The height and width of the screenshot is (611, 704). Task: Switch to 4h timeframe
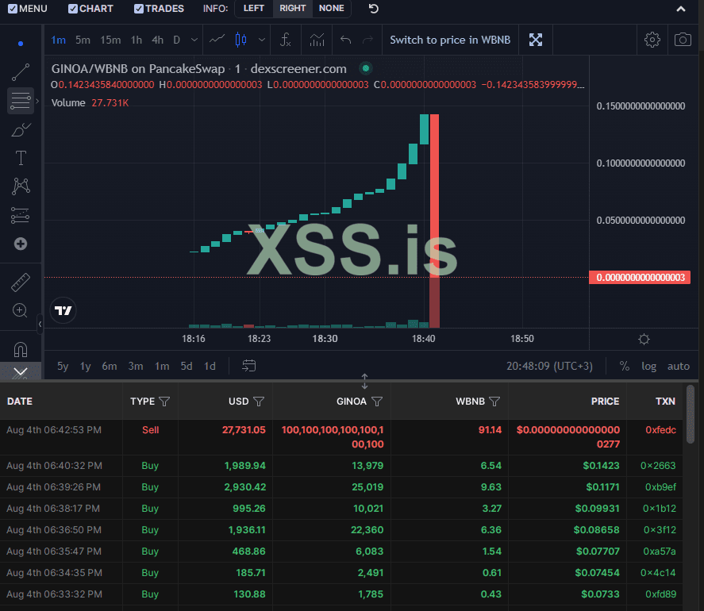tap(157, 40)
